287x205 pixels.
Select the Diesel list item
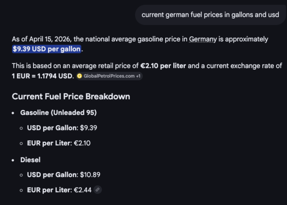(x=31, y=160)
